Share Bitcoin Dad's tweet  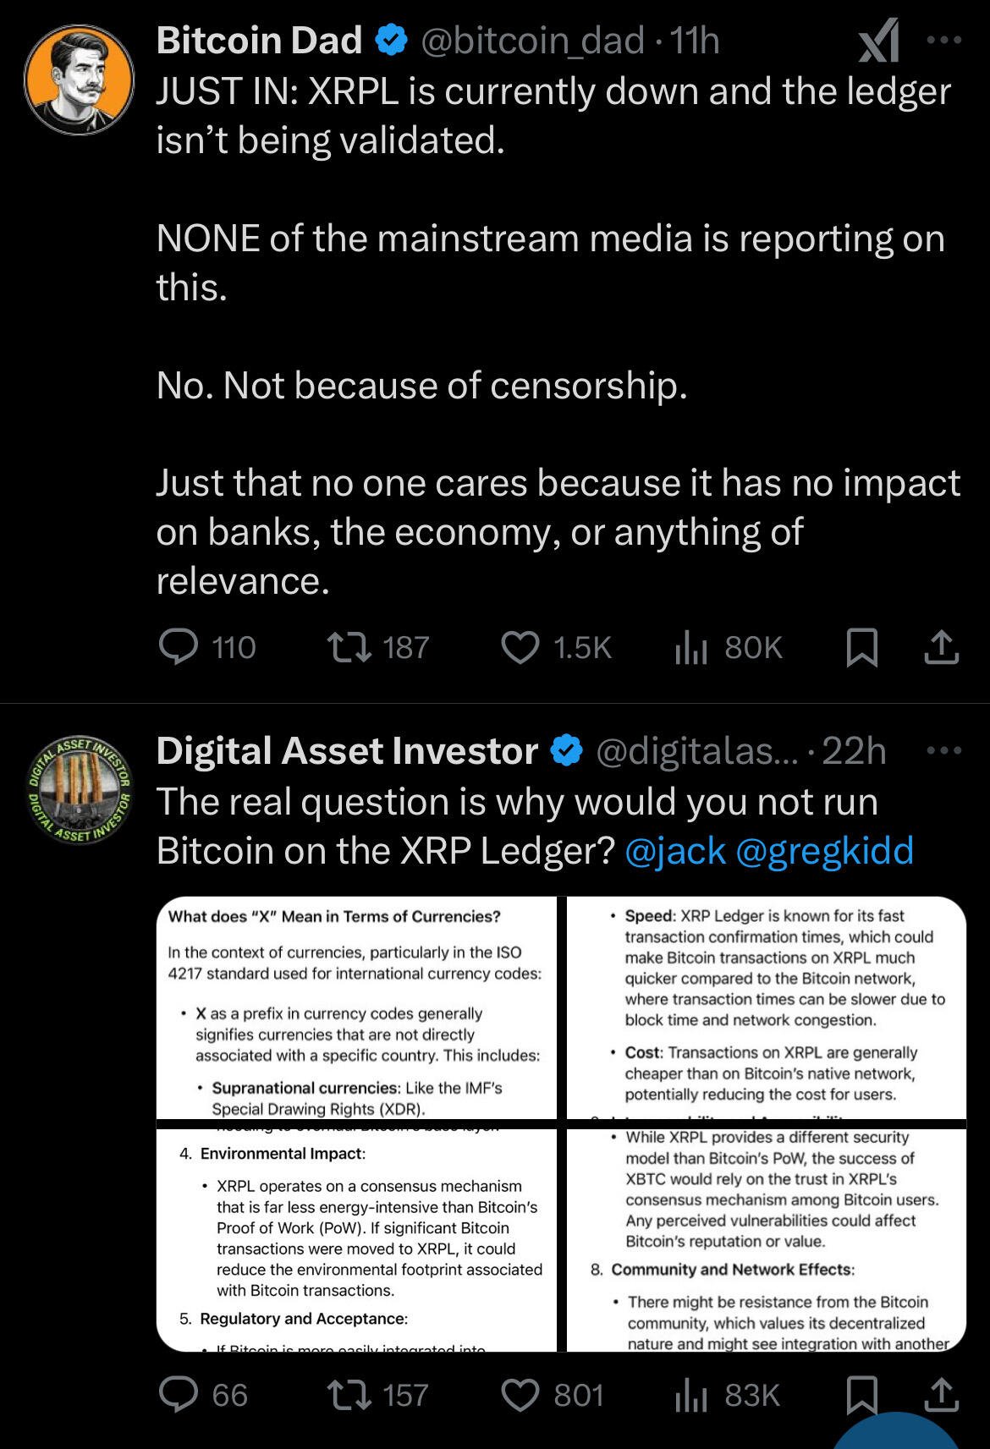941,648
